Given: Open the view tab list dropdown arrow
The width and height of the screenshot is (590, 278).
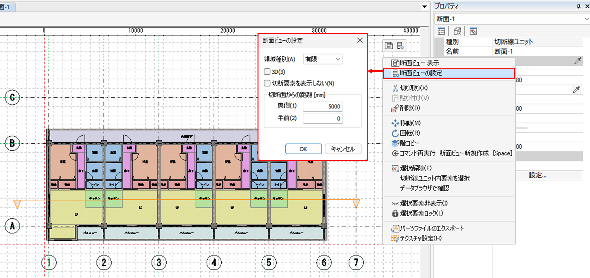Looking at the screenshot, I should 424,6.
